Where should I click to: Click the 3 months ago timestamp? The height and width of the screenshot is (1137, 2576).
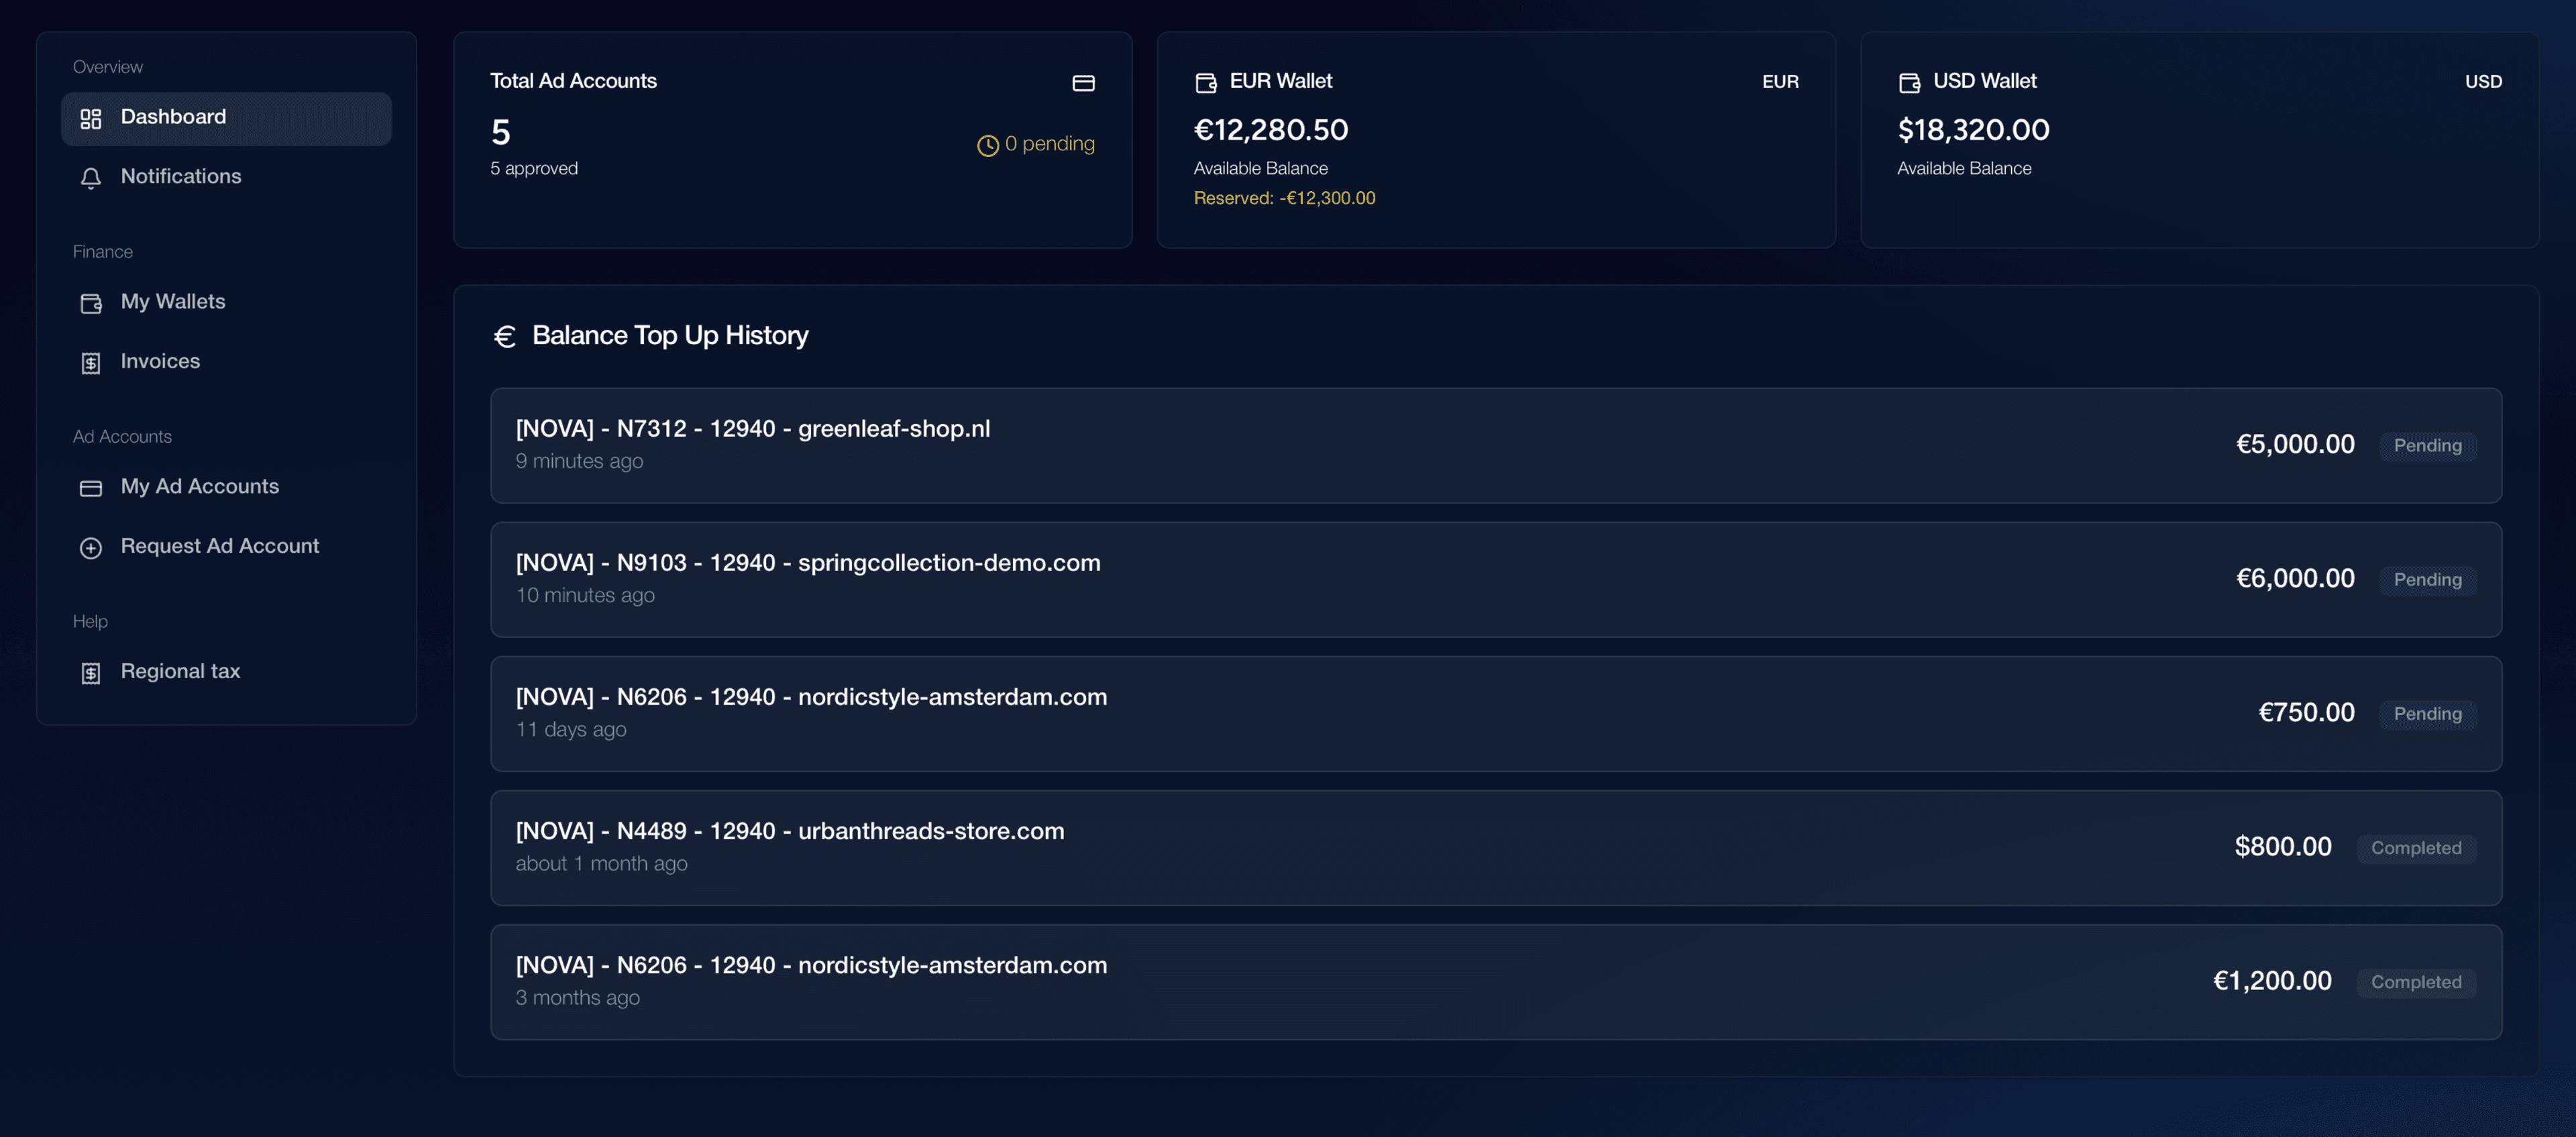577,997
